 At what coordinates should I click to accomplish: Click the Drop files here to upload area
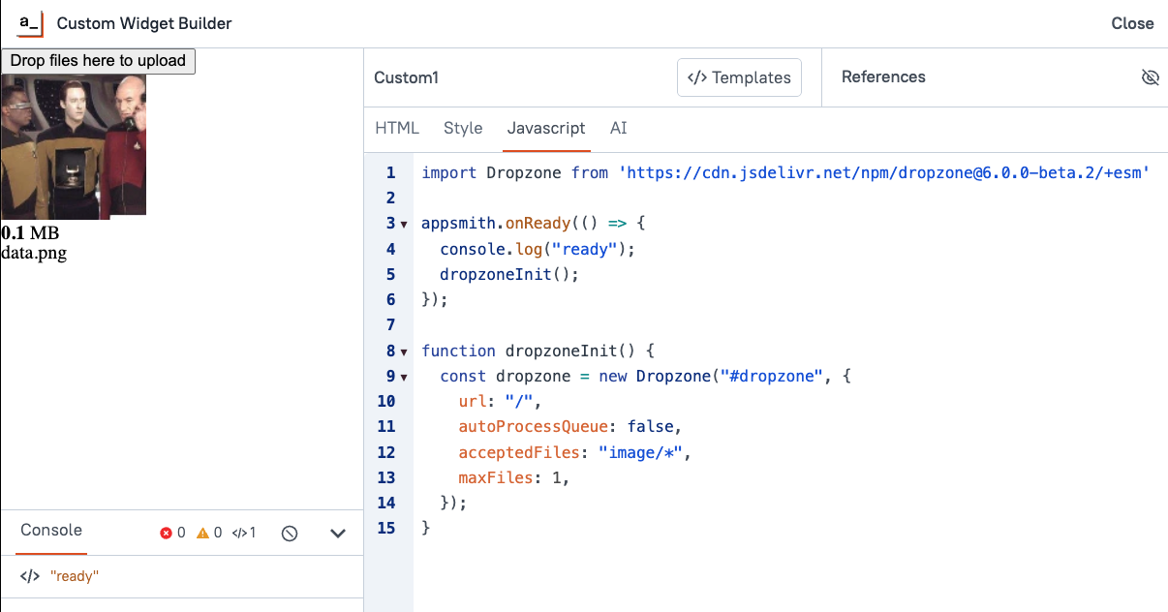pos(98,60)
